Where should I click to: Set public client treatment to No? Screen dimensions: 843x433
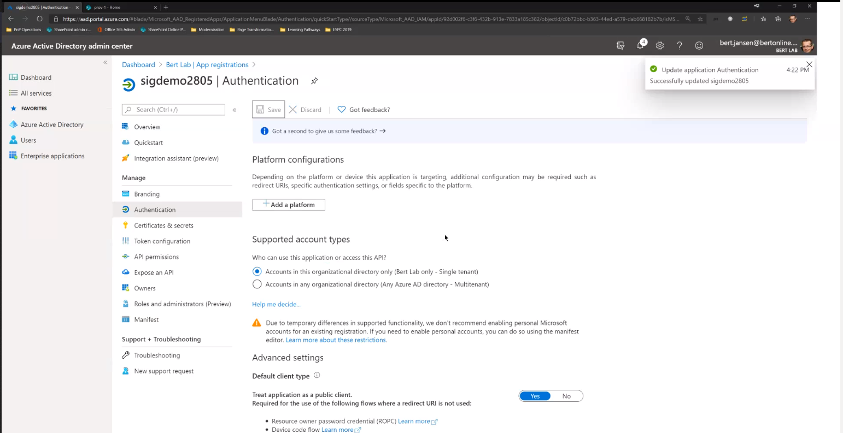click(566, 396)
